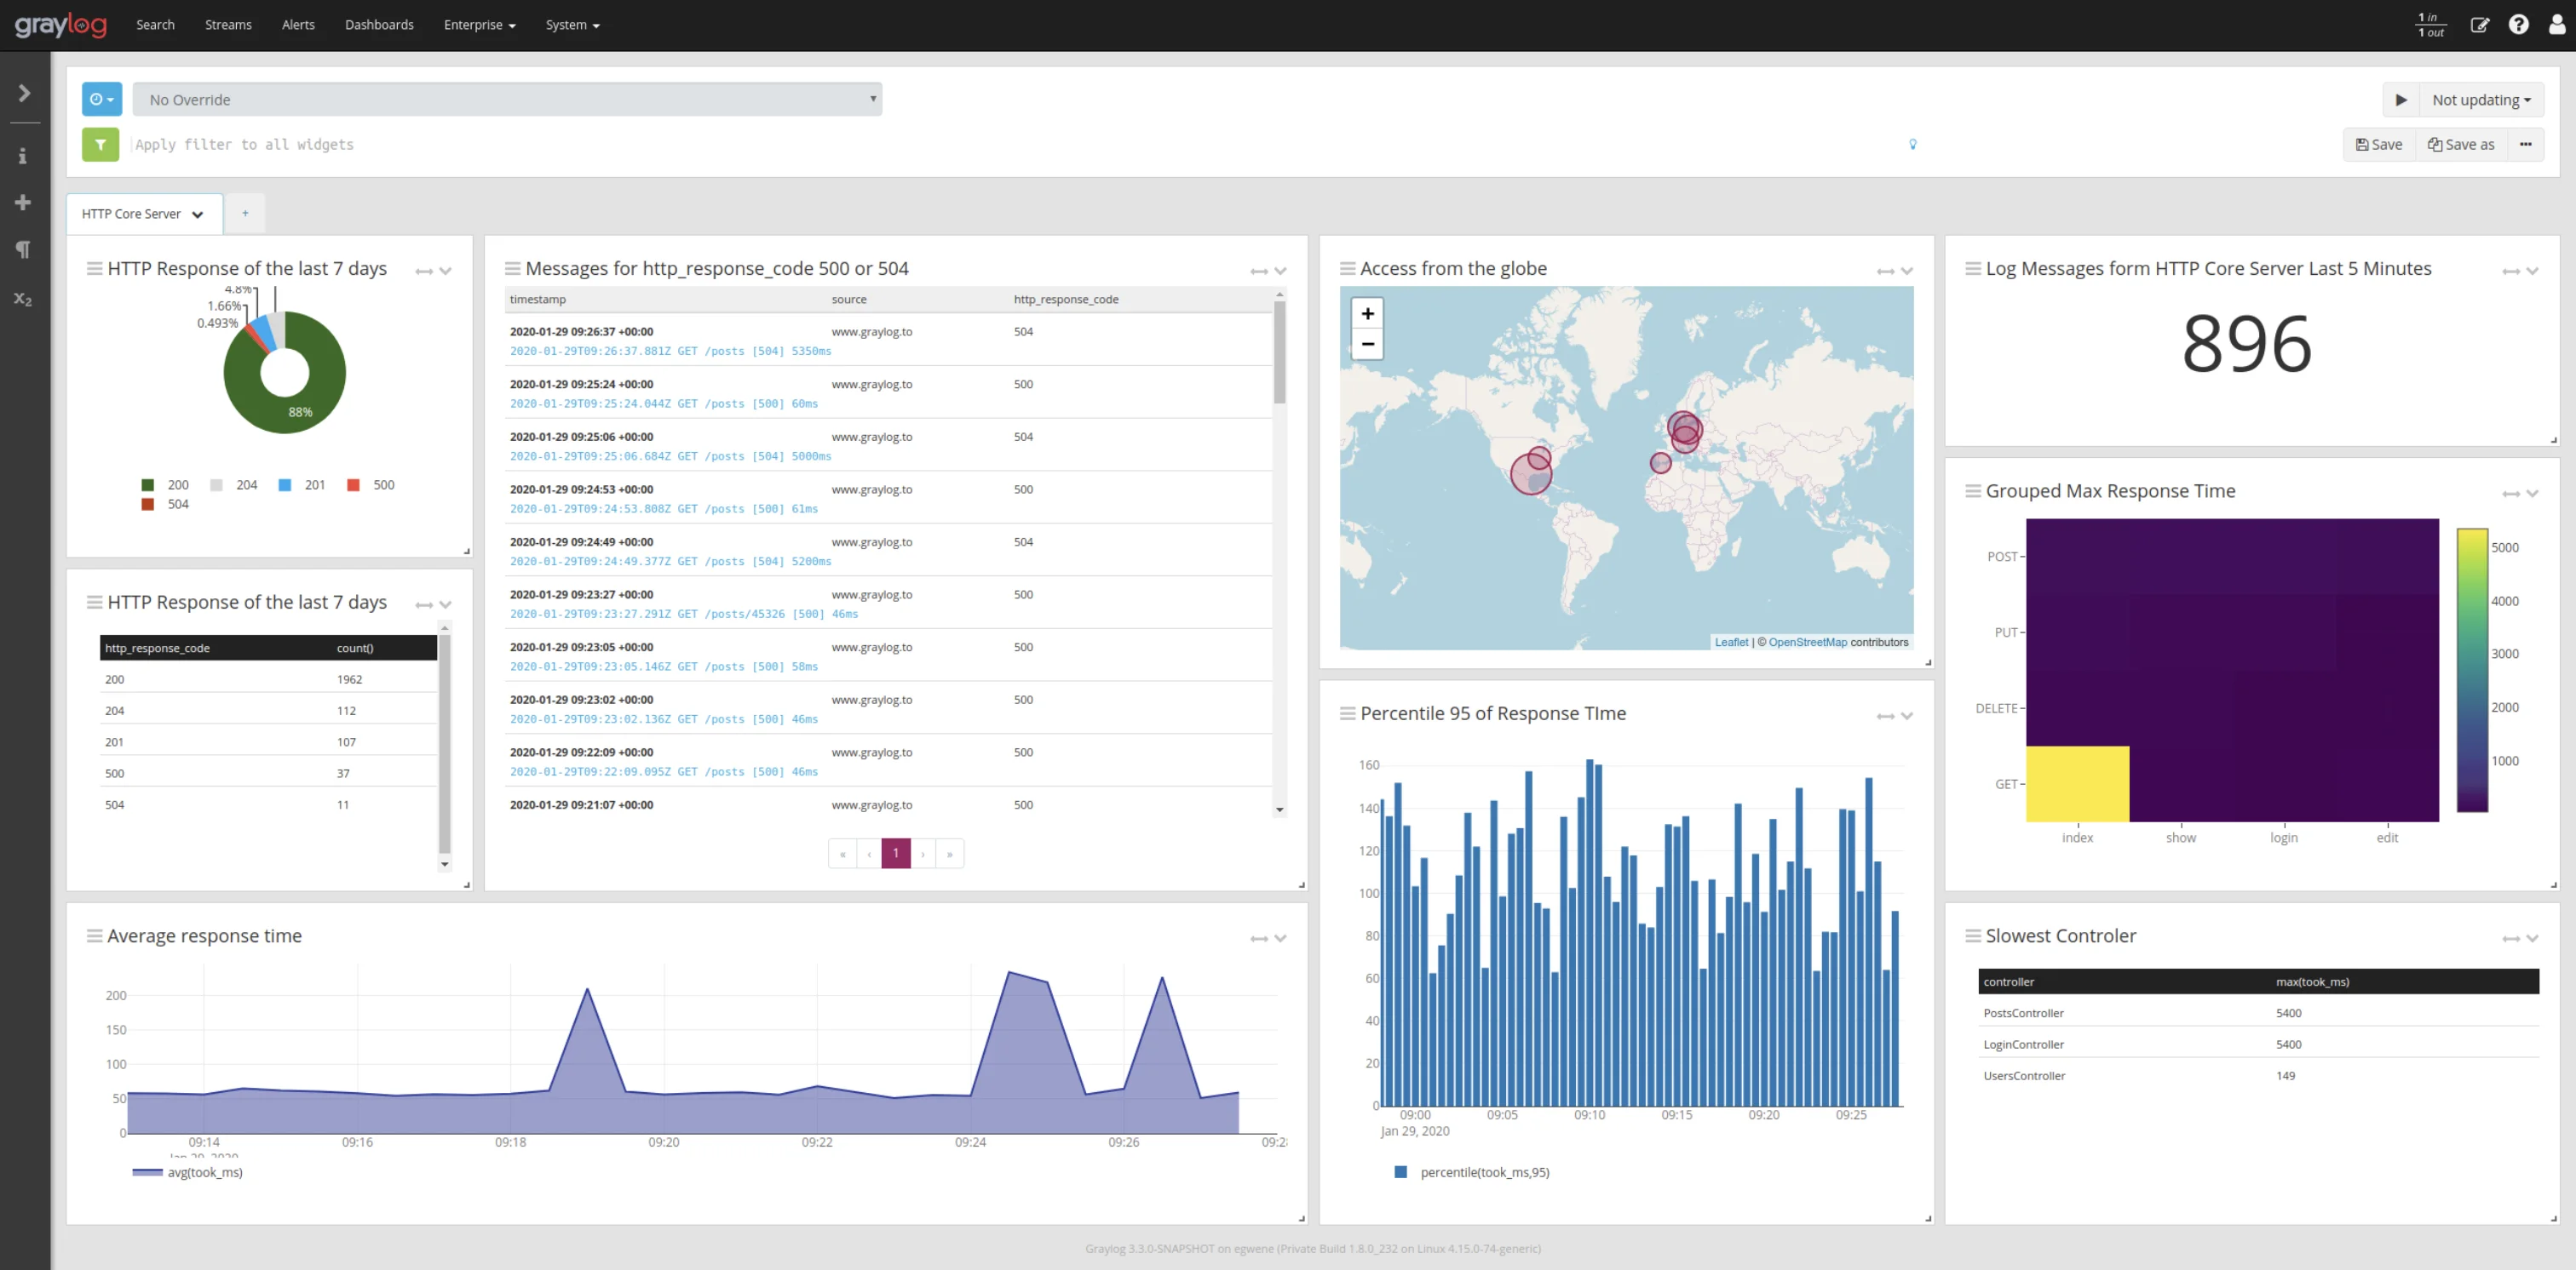Viewport: 2576px width, 1270px height.
Task: Collapse the Percentile 95 of Response TIme widget
Action: [x=1908, y=715]
